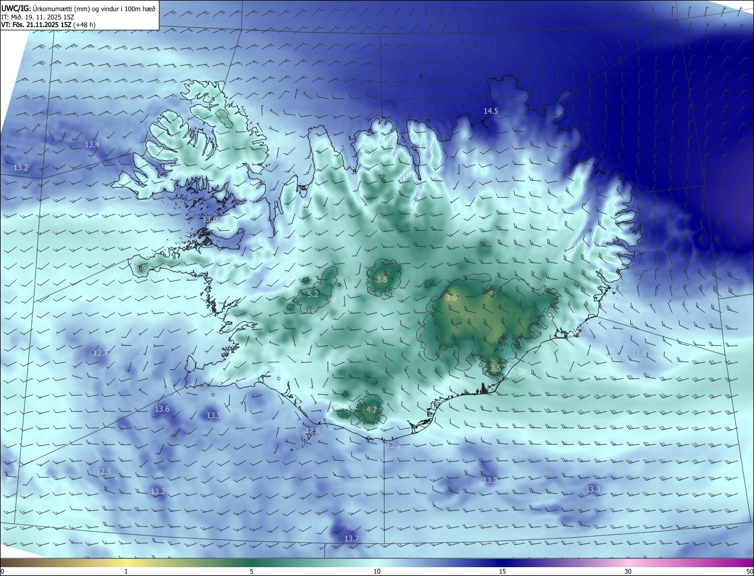This screenshot has height=576, width=754.
Task: Click the 3.8 value on the central glacier
Action: pos(382,279)
